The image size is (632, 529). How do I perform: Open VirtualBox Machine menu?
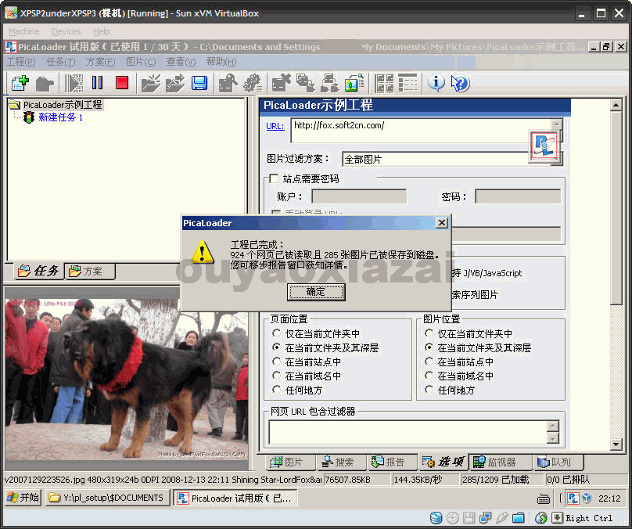(x=24, y=31)
